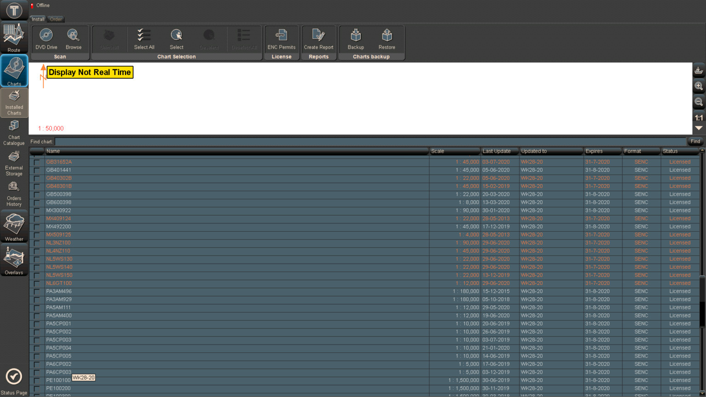Screen dimensions: 706x397
Task: Click the DVD Drive scan icon
Action: click(46, 36)
